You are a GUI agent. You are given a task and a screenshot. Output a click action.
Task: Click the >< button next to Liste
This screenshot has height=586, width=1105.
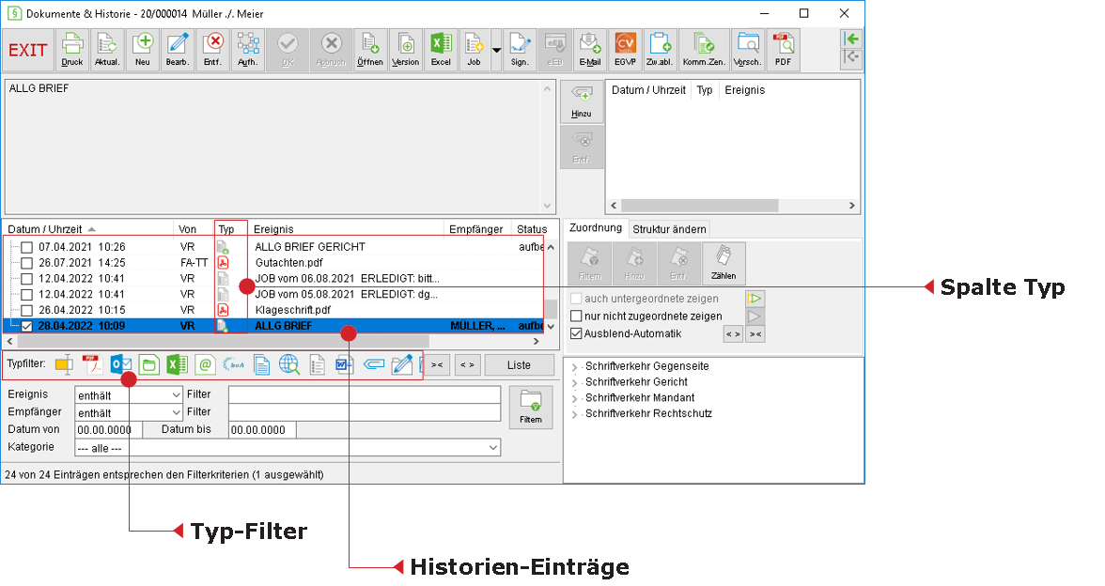tap(437, 364)
